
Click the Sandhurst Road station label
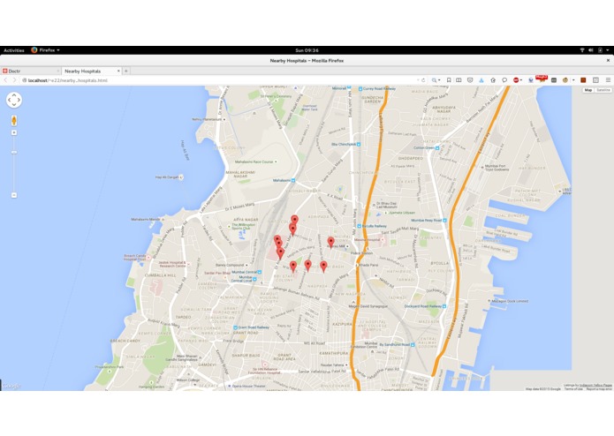[x=397, y=344]
